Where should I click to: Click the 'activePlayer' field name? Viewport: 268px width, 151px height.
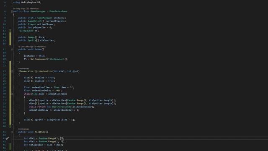(x=46, y=24)
